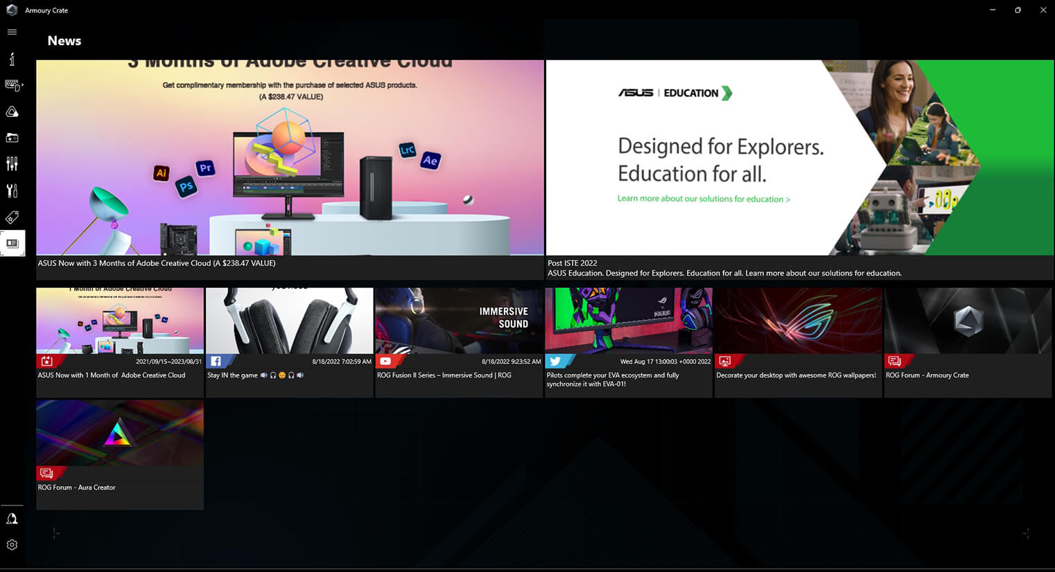Restore down the Armoury Crate window
Viewport: 1055px width, 572px height.
[x=1018, y=10]
